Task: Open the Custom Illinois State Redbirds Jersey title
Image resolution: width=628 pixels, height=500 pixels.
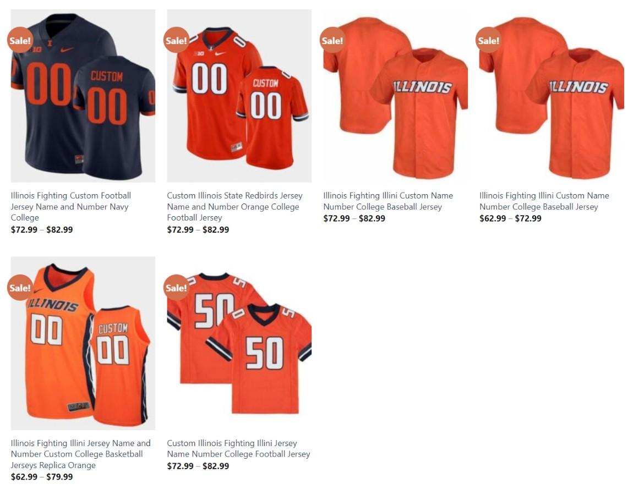Action: 234,207
